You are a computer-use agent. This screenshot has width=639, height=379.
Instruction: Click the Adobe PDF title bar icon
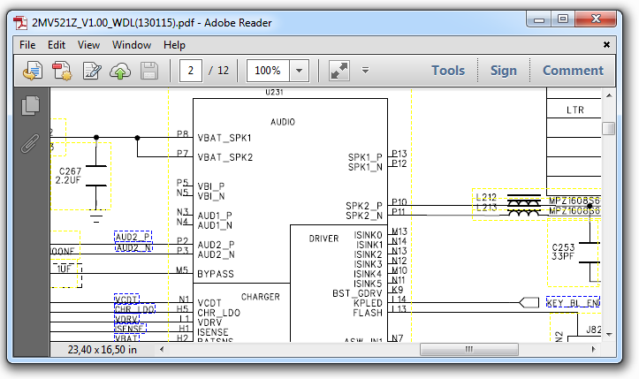[20, 22]
